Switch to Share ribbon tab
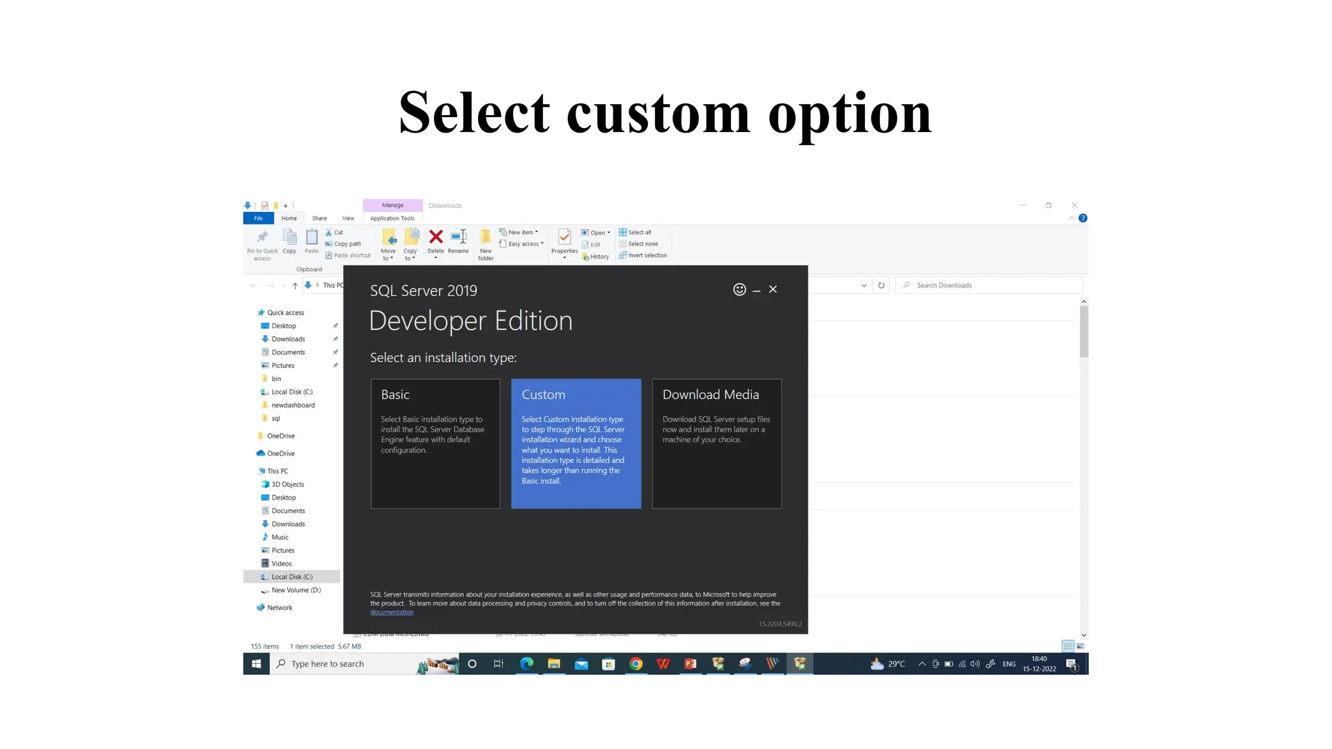 point(319,218)
